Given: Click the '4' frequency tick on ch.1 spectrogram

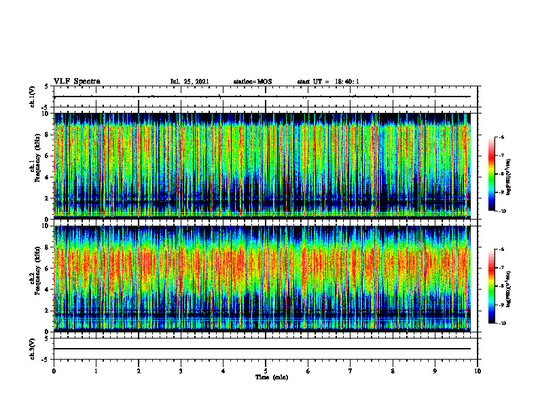Looking at the screenshot, I should [x=48, y=177].
